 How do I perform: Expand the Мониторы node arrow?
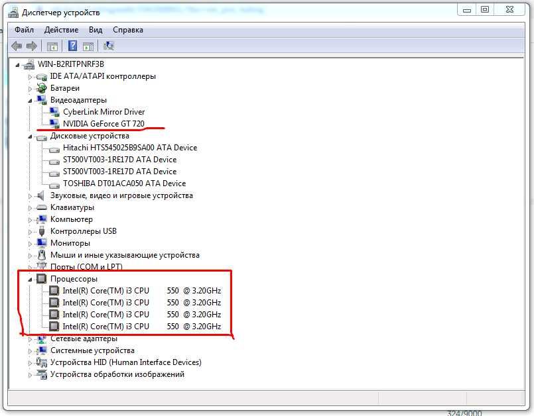click(30, 244)
